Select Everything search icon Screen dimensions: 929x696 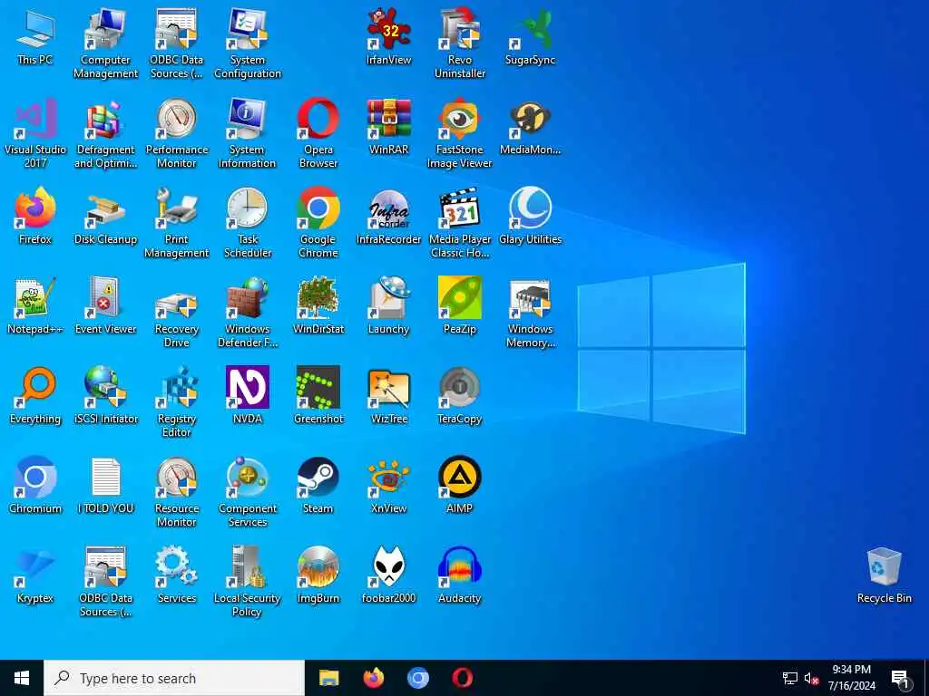(x=35, y=395)
